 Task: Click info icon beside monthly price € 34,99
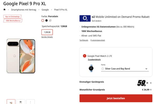click(151, 90)
